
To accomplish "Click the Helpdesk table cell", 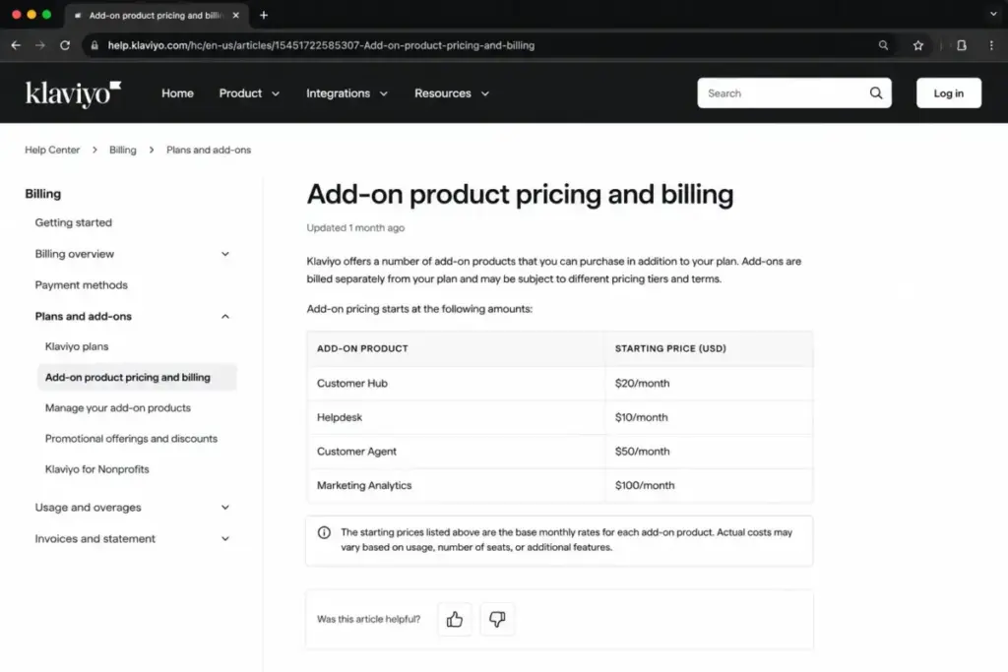I will 456,417.
